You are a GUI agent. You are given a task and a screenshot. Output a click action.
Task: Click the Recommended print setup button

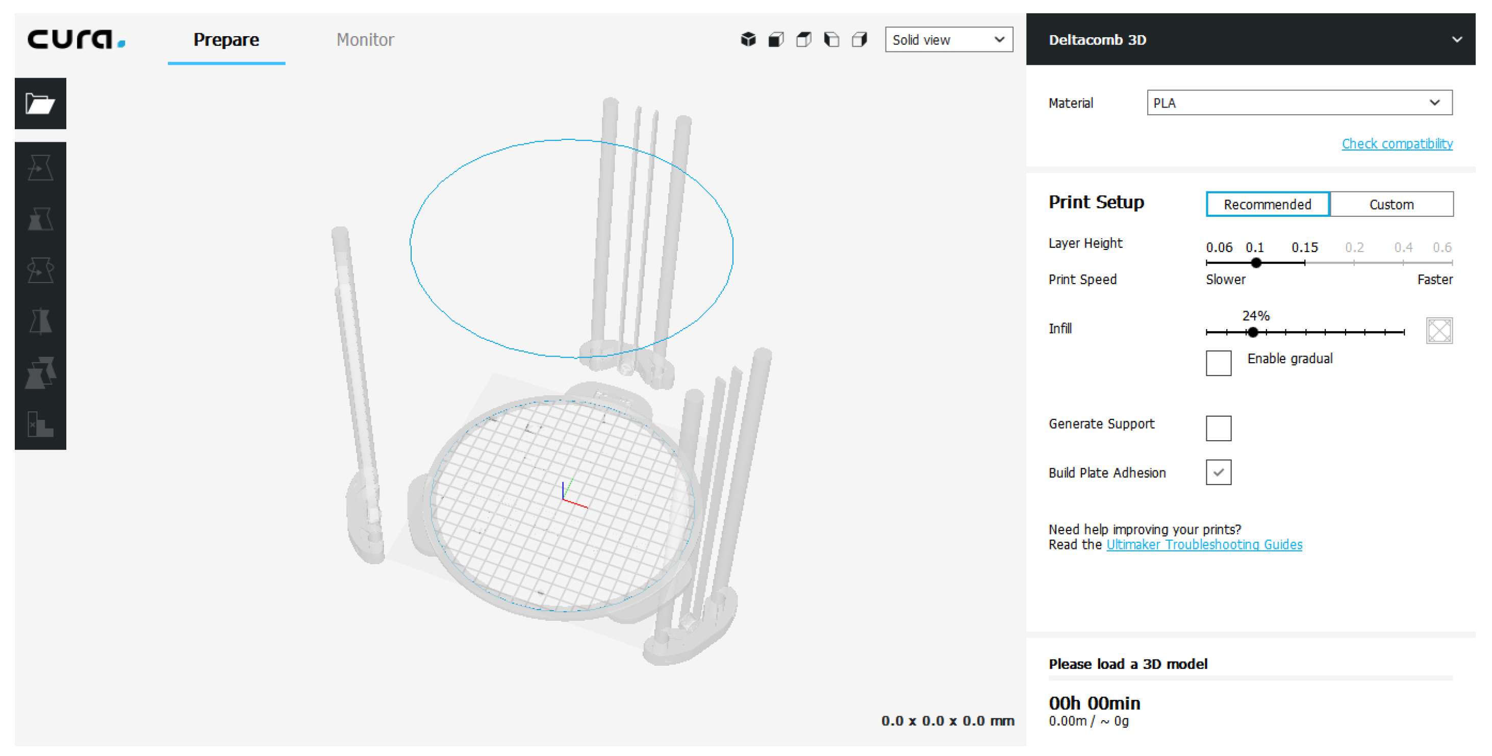click(1267, 204)
